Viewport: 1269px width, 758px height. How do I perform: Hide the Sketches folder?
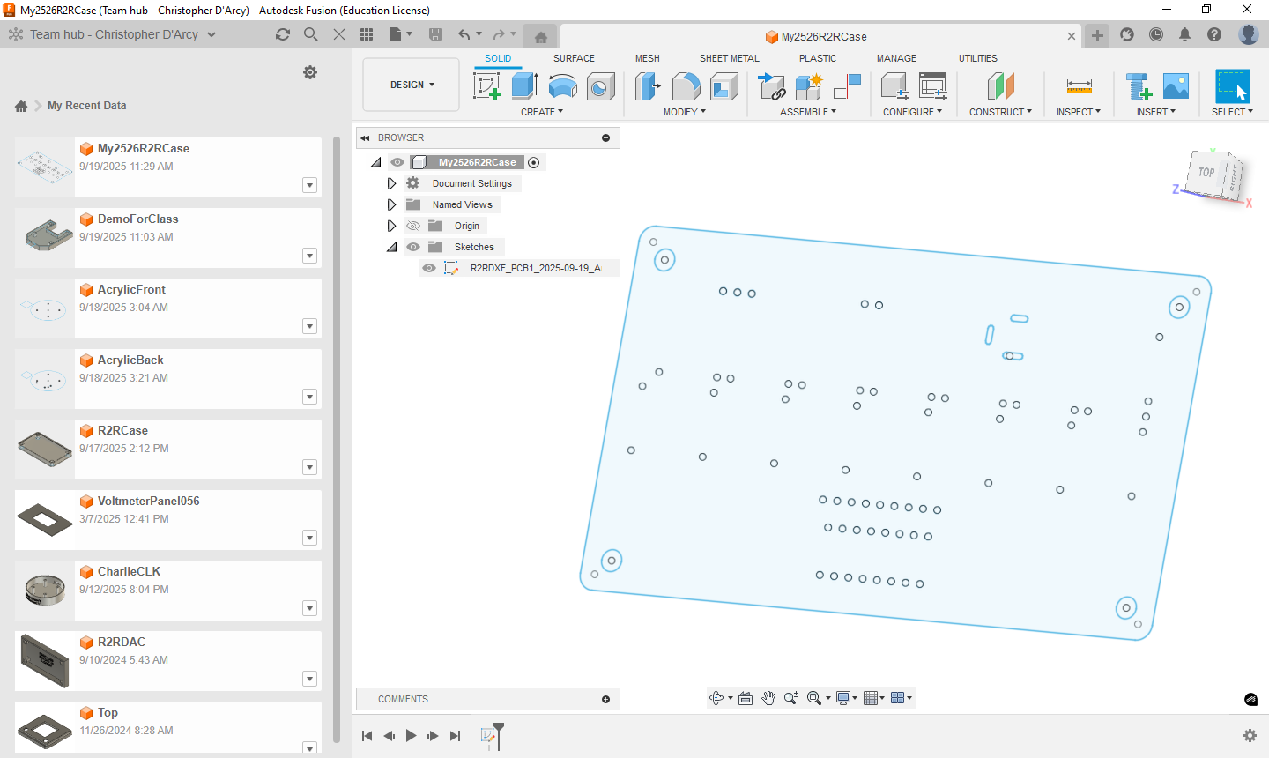[x=413, y=247]
